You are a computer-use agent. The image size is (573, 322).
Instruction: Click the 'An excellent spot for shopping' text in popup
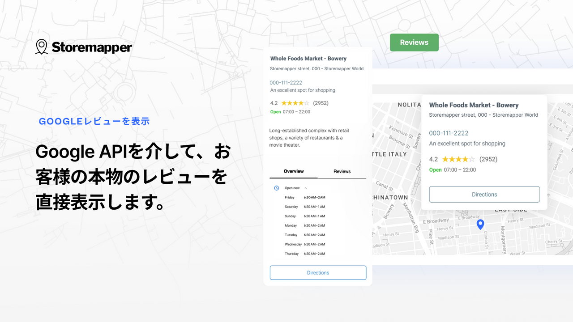coord(467,144)
